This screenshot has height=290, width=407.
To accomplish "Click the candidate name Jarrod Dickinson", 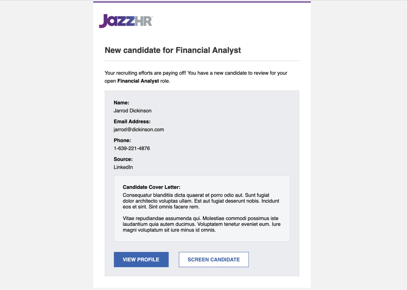I will (x=133, y=111).
